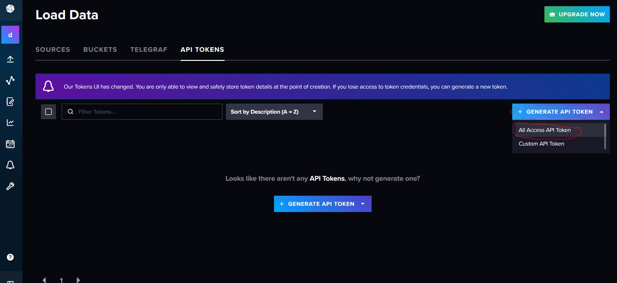Open the Dashboards chart icon
The width and height of the screenshot is (617, 283).
click(x=10, y=123)
